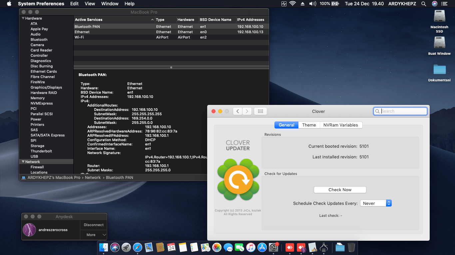Click Disconnect in the Anydesk window
This screenshot has width=455, height=255.
point(94,225)
